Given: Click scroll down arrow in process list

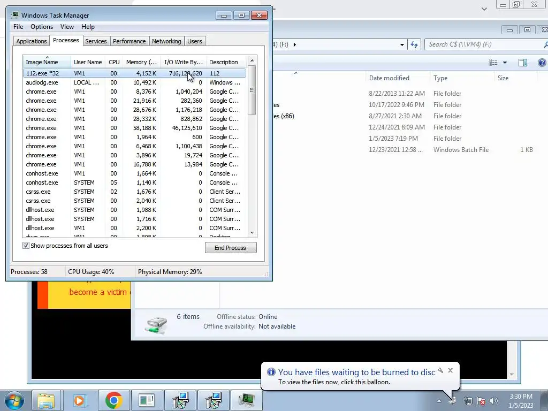Looking at the screenshot, I should [252, 233].
